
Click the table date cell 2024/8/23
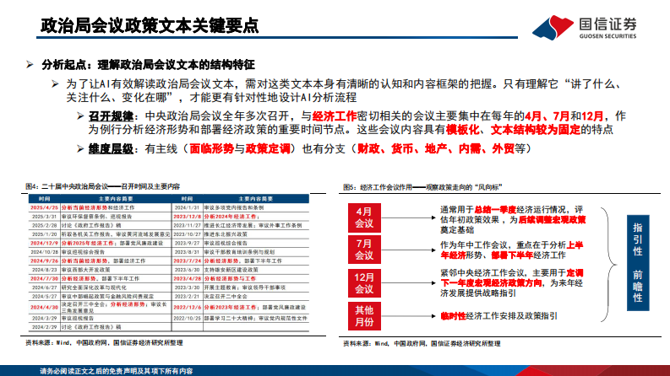click(44, 270)
